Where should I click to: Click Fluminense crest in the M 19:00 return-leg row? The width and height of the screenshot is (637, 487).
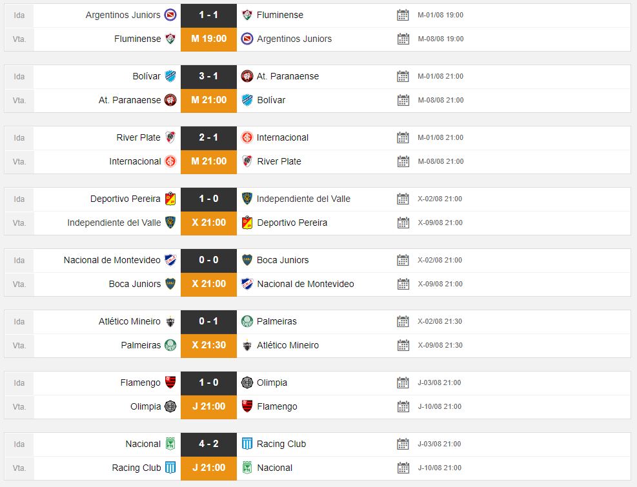pyautogui.click(x=170, y=39)
